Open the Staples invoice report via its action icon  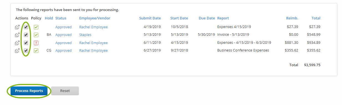(17, 35)
